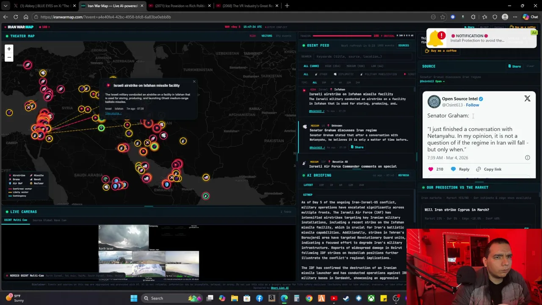
Task: Share the Senator Graham feed item
Action: 357,147
